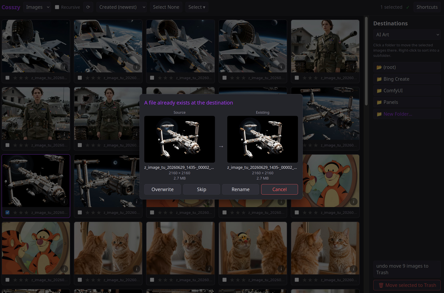Click the Existing preview image in the dialog
This screenshot has height=293, width=444.
(x=263, y=139)
